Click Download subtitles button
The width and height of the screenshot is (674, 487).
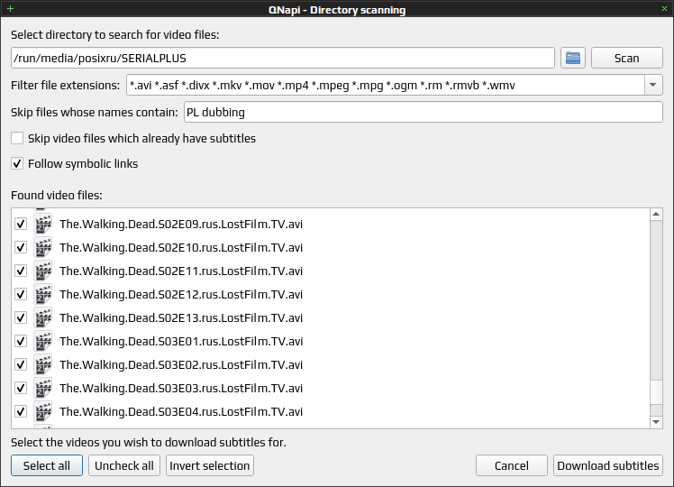(x=608, y=466)
